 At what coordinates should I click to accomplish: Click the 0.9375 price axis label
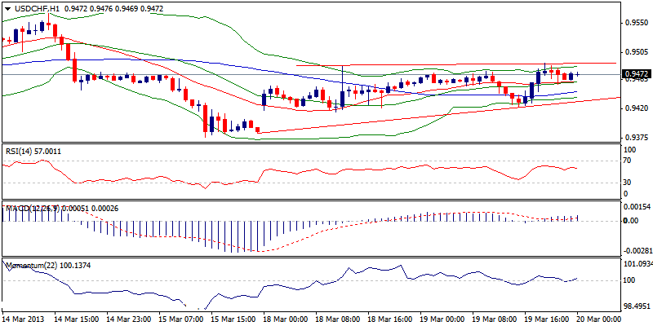(x=635, y=137)
